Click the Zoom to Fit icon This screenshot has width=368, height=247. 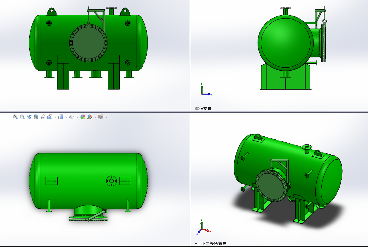pos(15,117)
